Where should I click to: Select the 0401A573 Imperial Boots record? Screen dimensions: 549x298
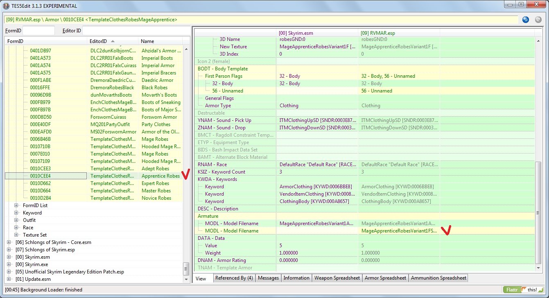(93, 58)
